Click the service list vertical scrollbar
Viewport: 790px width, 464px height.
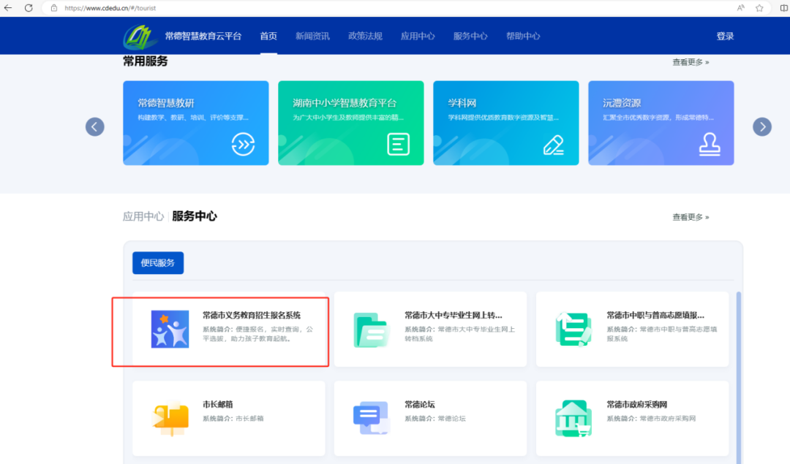739,378
